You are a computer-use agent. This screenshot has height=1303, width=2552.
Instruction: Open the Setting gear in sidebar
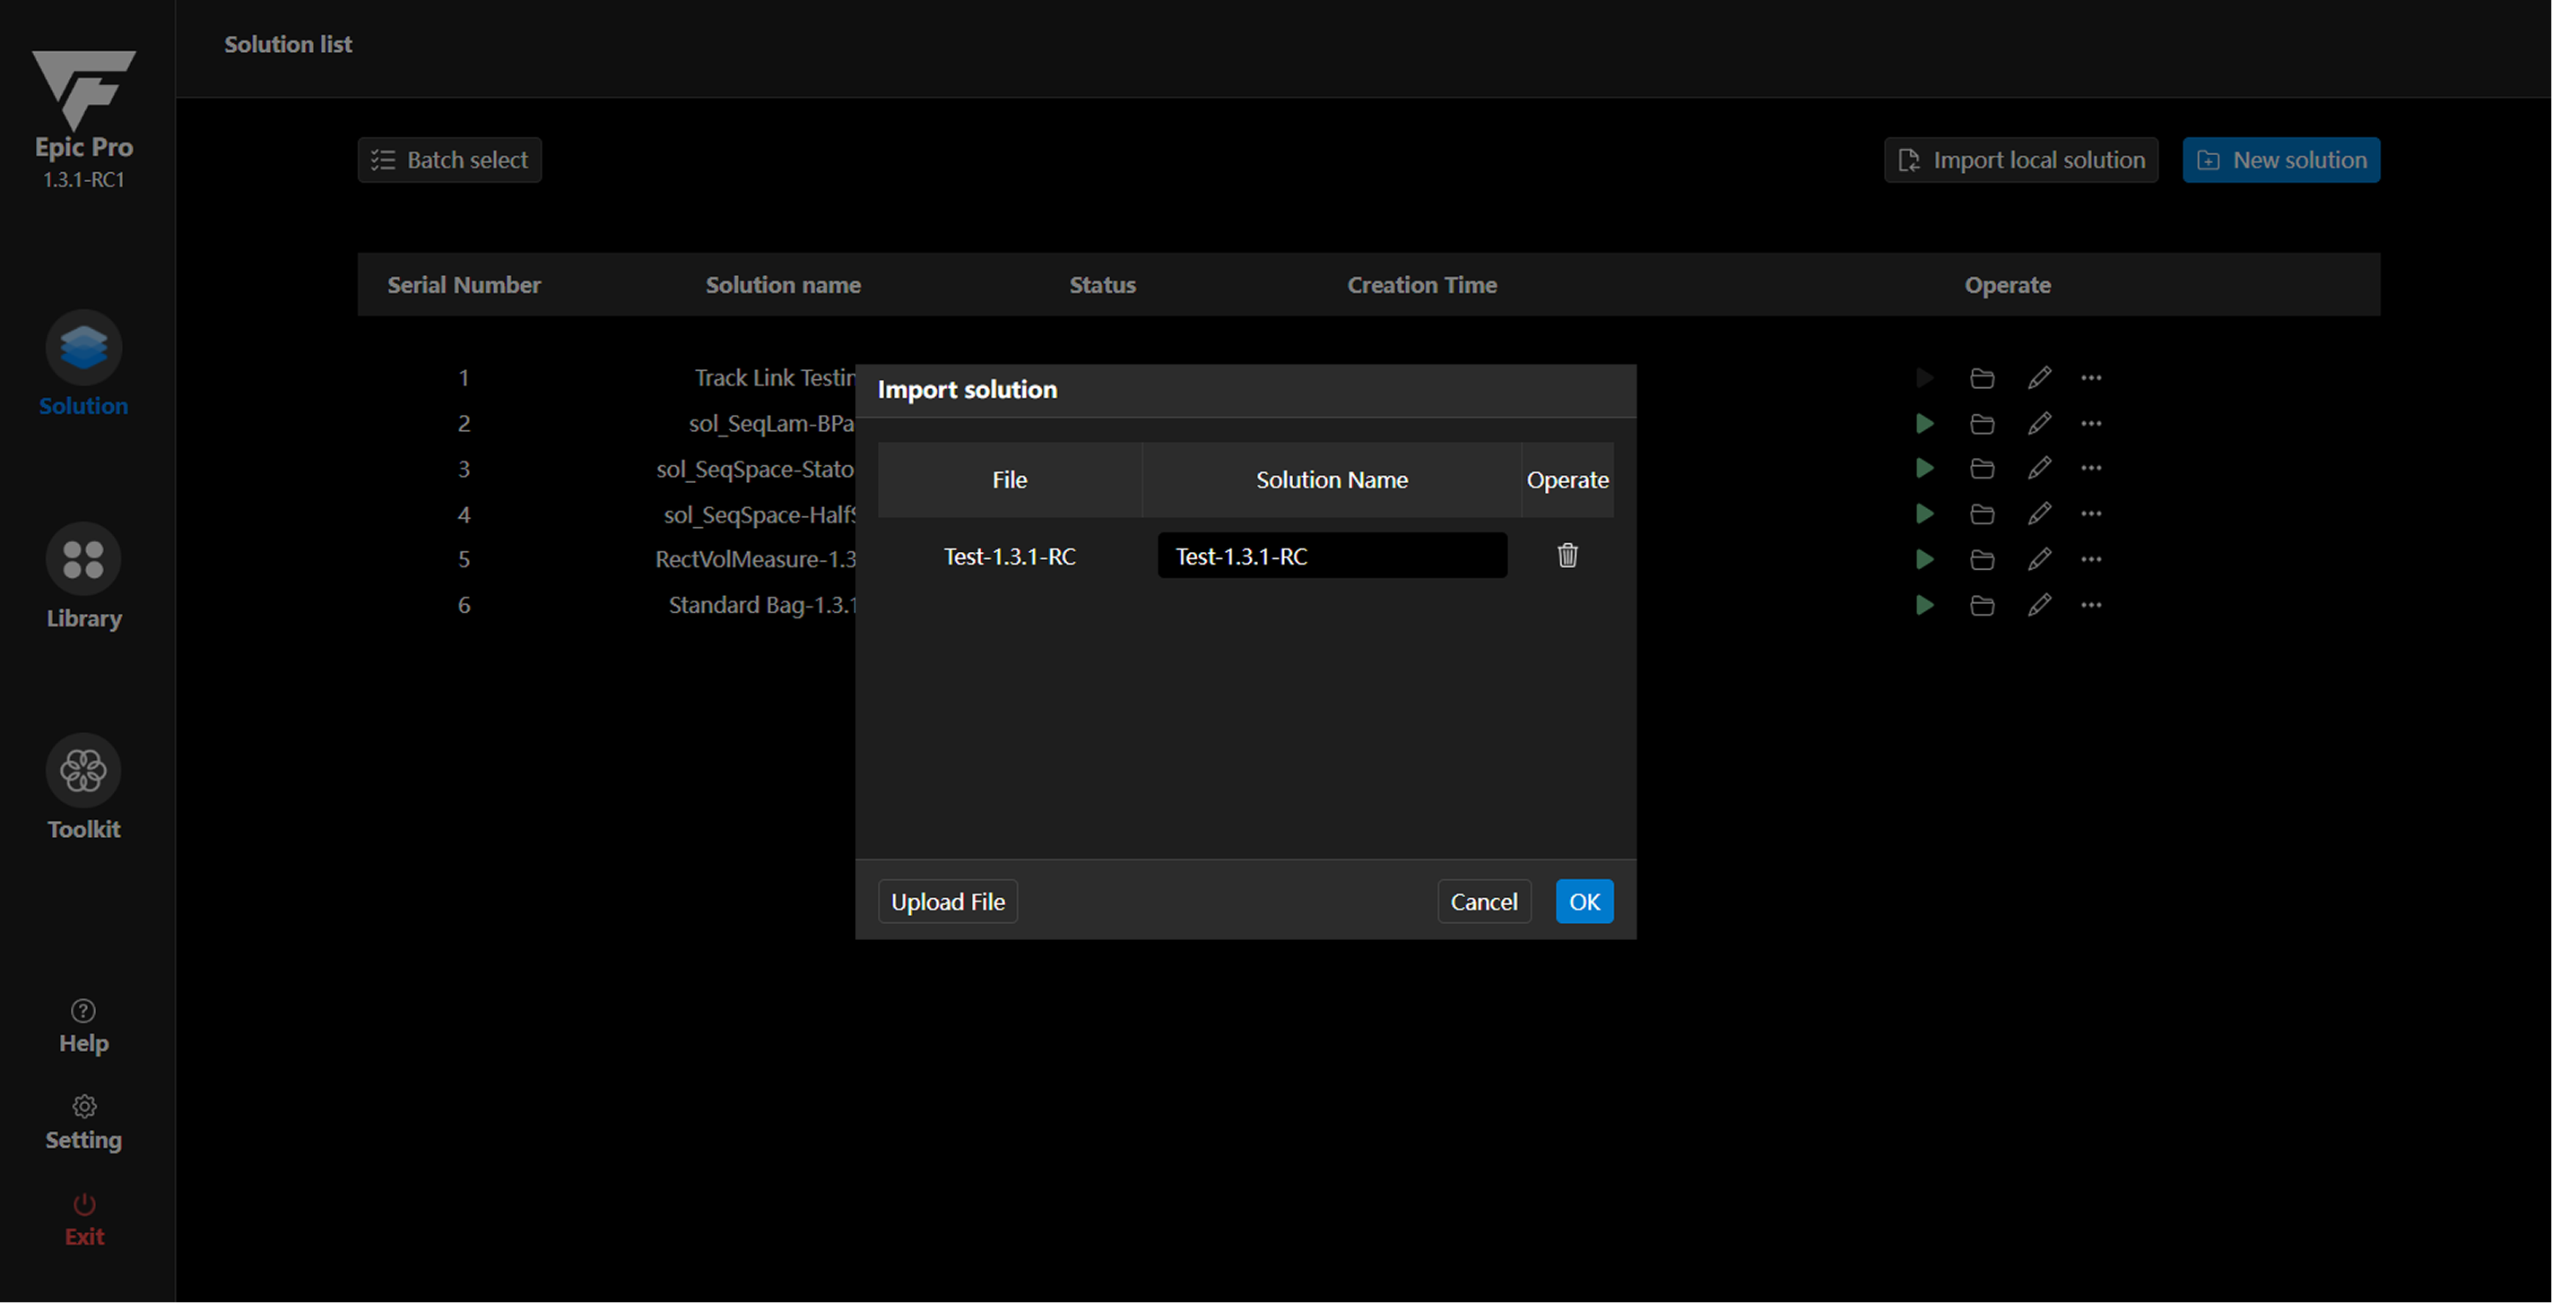coord(83,1106)
